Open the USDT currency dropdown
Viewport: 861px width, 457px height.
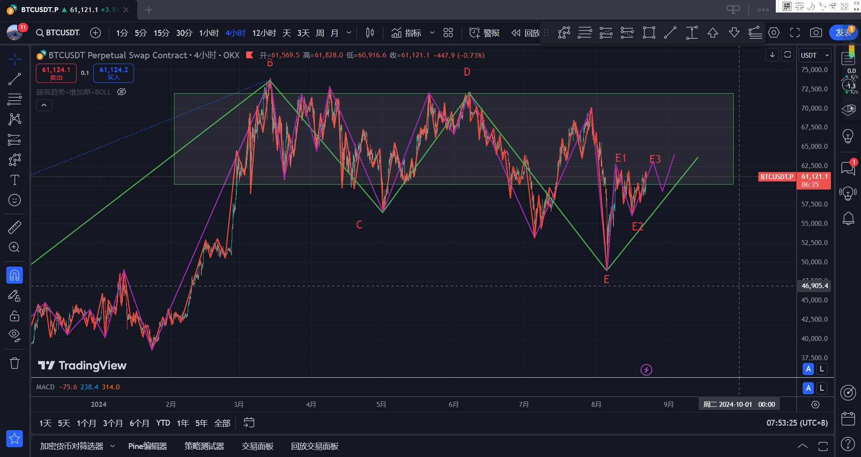(x=815, y=55)
